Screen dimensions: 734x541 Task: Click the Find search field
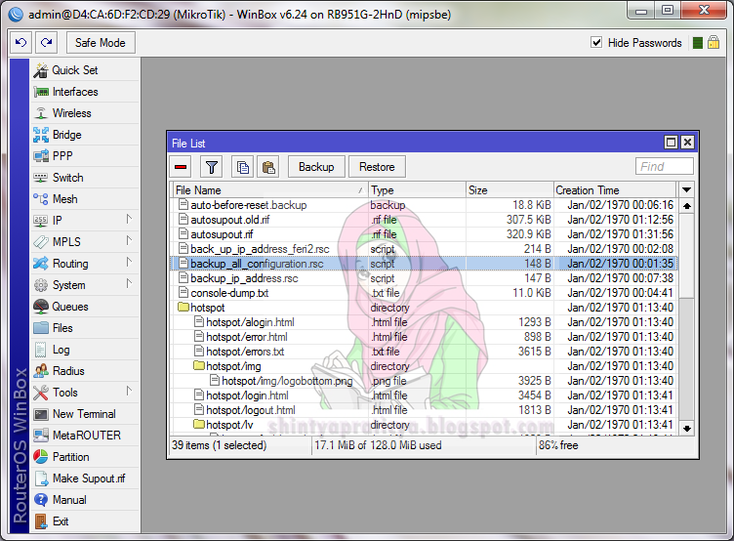coord(665,166)
